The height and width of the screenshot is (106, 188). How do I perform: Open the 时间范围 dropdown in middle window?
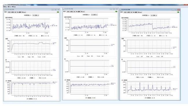(x=94, y=15)
